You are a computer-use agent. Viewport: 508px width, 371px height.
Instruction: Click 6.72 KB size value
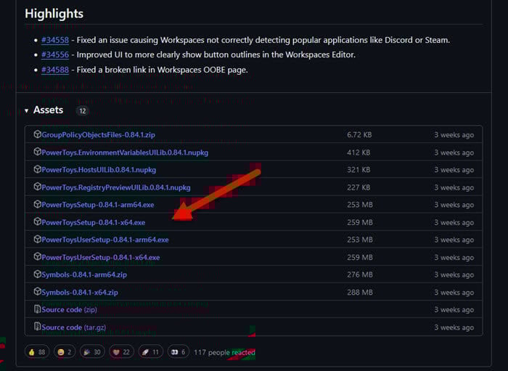point(359,135)
